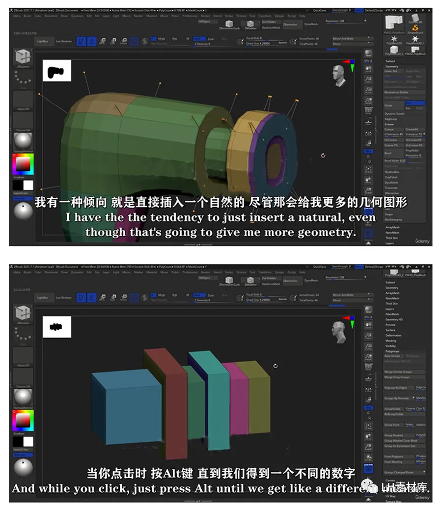
Task: Open Render menu in colored-boxes window
Action: (x=205, y=272)
